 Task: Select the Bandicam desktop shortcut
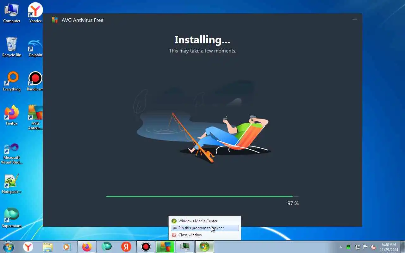pyautogui.click(x=35, y=82)
